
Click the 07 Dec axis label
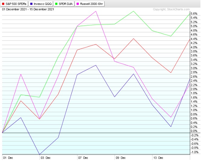coord(83,158)
